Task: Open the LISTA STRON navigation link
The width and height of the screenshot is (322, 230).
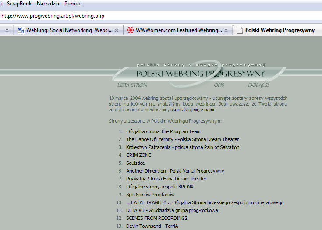Action: (x=132, y=85)
